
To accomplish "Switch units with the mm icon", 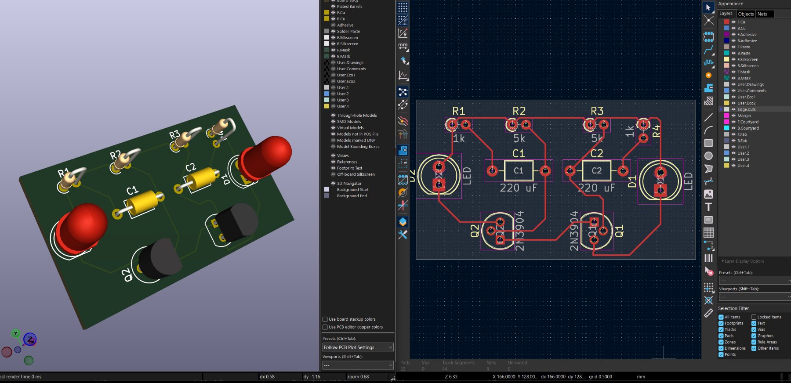I will (x=403, y=46).
